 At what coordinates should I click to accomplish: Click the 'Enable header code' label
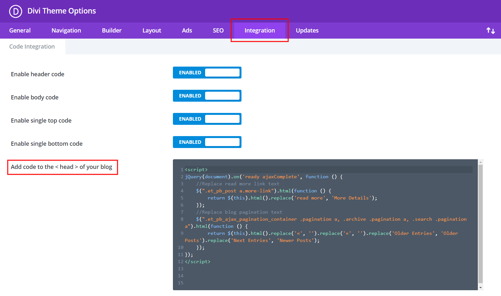click(x=38, y=74)
